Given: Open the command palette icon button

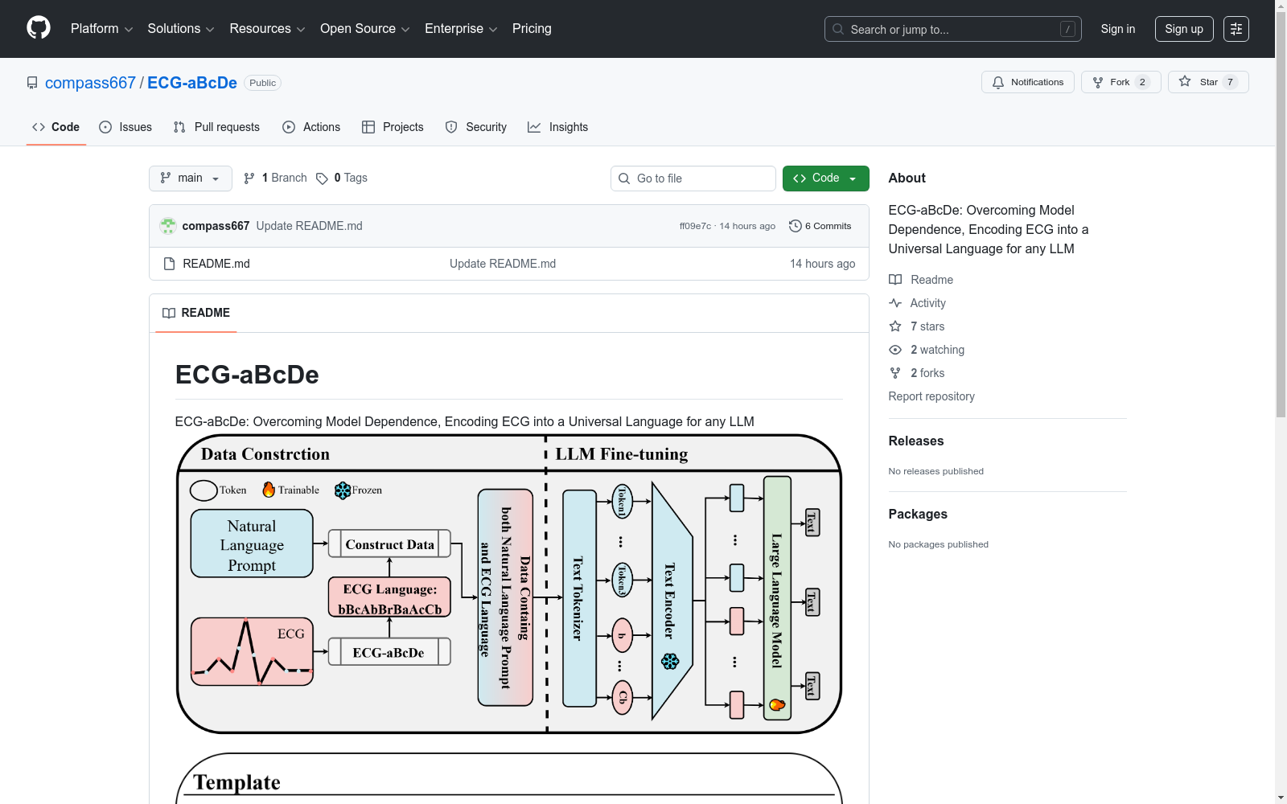Looking at the screenshot, I should click(1236, 29).
